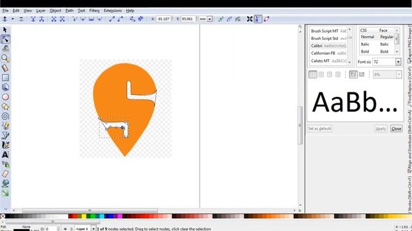Viewport: 412px width, 231px height.
Task: Choose the Bold font style row
Action: [x=377, y=51]
